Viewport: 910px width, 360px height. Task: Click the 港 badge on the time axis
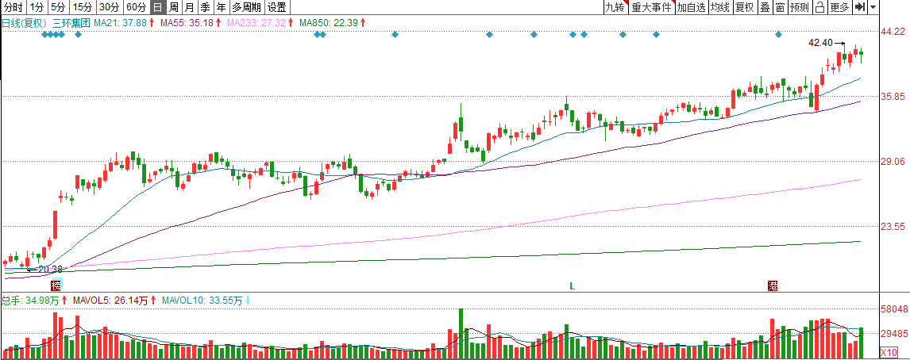point(773,285)
